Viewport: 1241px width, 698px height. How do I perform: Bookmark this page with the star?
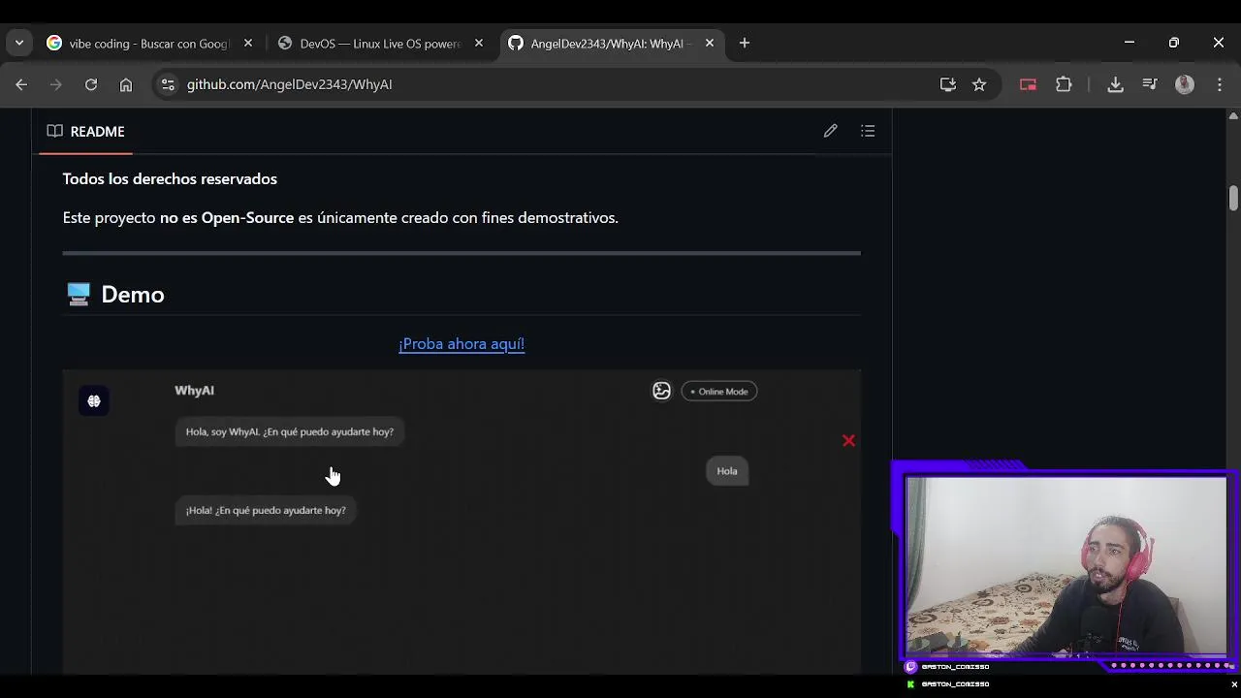coord(979,84)
